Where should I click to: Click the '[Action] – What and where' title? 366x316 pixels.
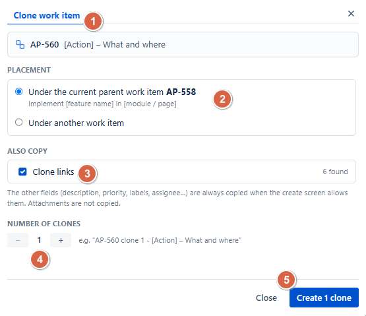[115, 44]
